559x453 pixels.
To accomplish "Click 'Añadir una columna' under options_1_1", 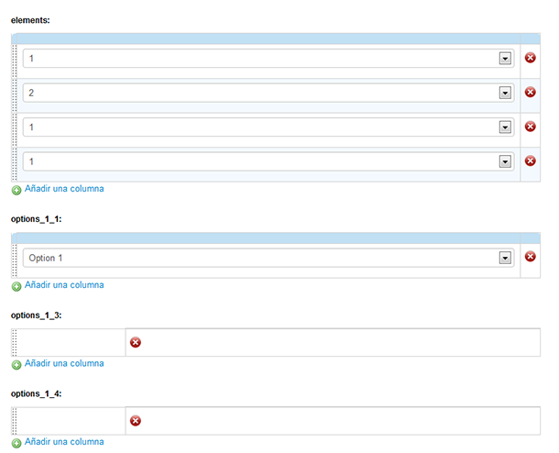I will pos(64,285).
